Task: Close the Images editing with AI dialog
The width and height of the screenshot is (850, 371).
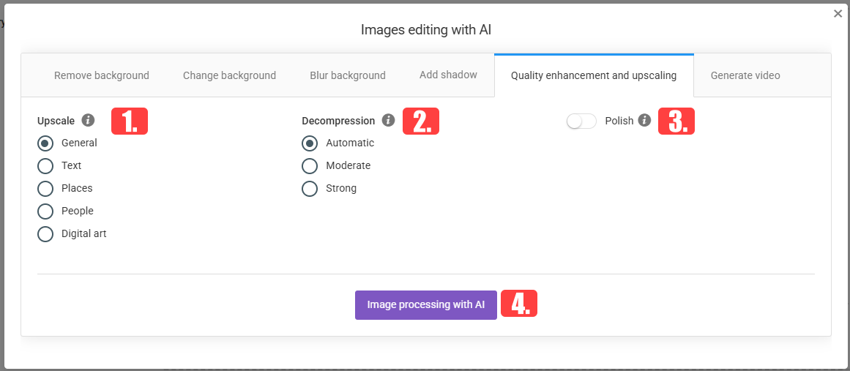Action: pyautogui.click(x=838, y=14)
